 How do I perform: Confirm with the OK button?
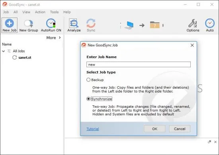point(154,129)
